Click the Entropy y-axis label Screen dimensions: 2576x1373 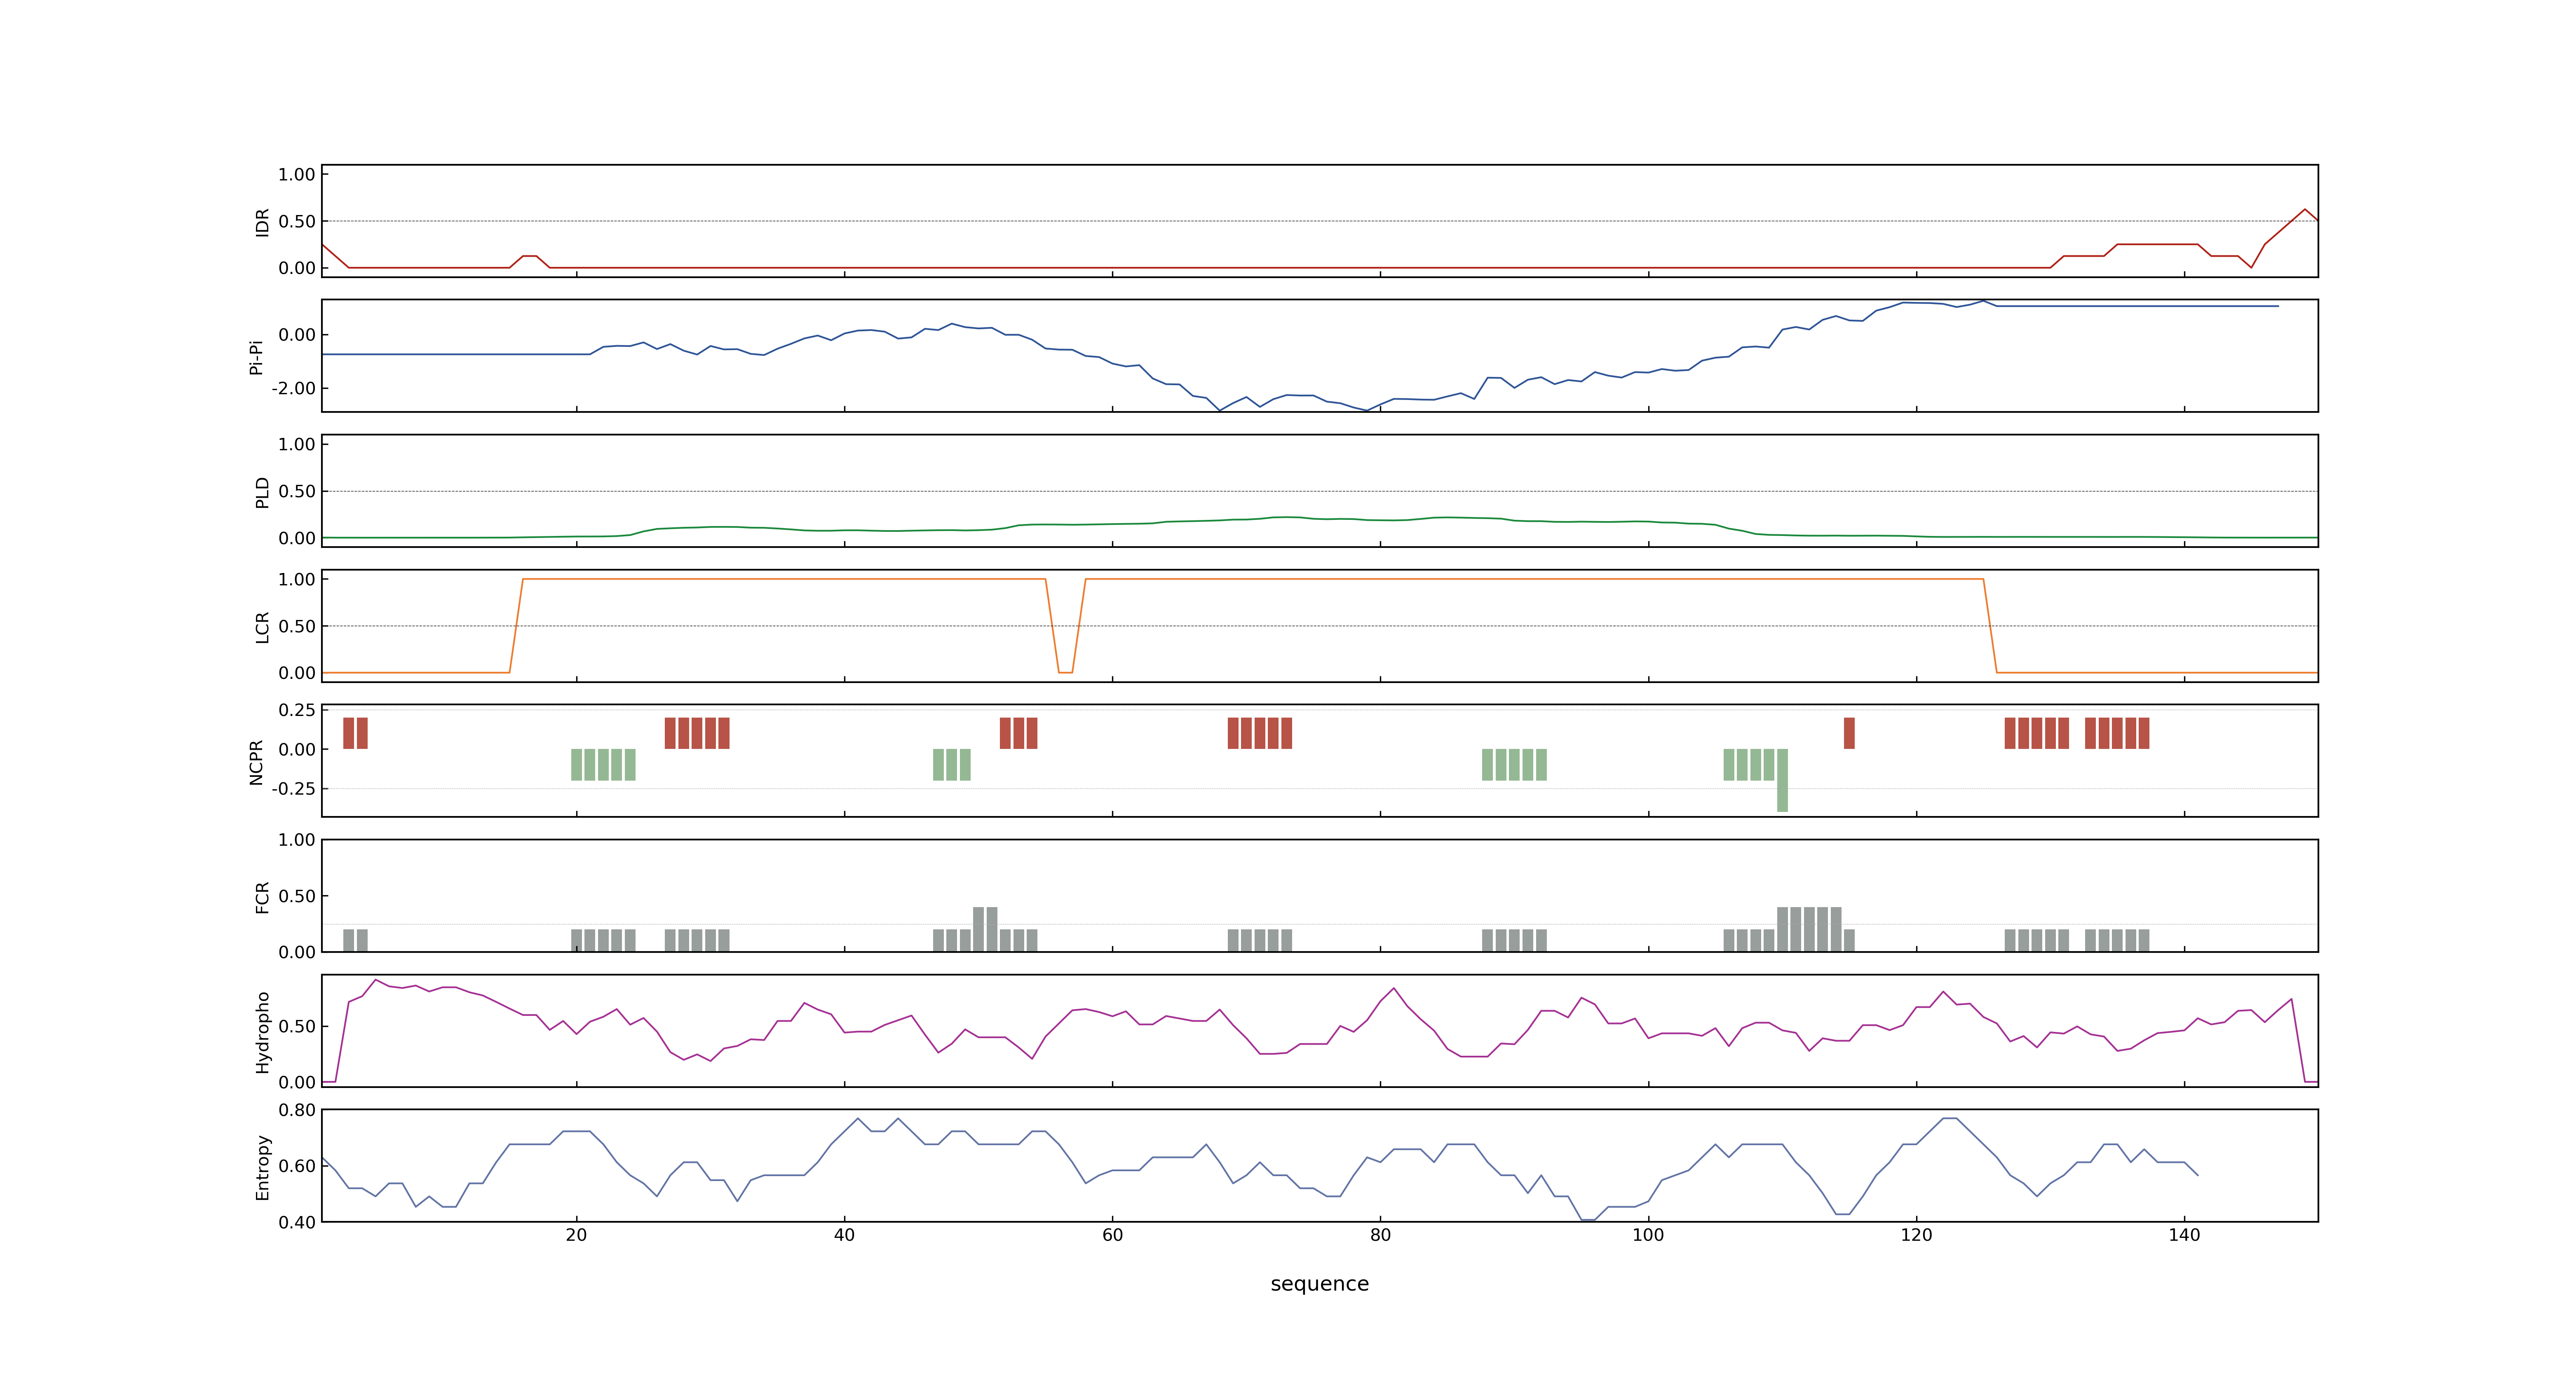262,1167
